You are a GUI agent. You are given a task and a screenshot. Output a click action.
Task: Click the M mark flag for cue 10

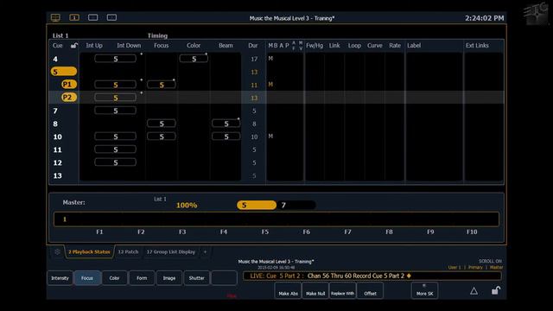[x=270, y=136]
